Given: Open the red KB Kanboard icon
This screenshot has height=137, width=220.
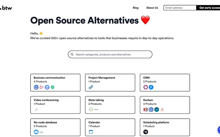Looking at the screenshot, I should [145, 110].
